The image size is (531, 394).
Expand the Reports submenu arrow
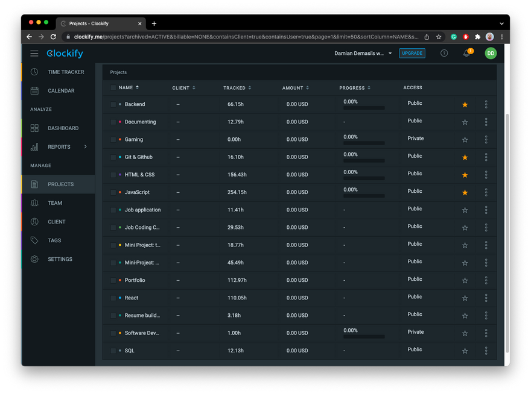(x=85, y=147)
